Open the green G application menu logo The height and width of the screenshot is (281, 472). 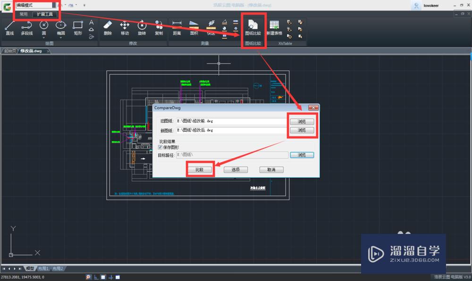pyautogui.click(x=7, y=6)
